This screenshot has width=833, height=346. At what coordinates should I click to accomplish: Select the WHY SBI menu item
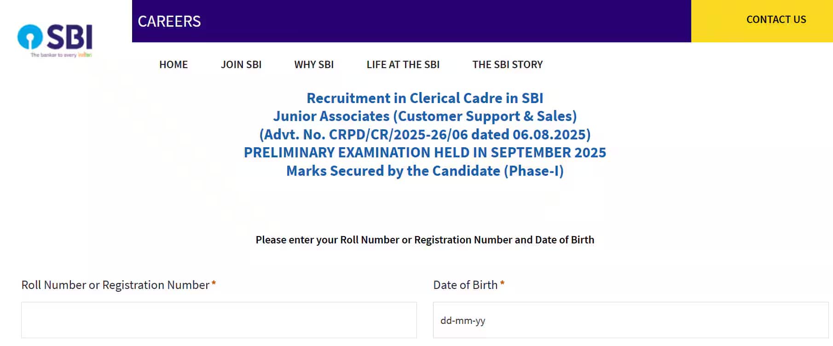click(314, 64)
